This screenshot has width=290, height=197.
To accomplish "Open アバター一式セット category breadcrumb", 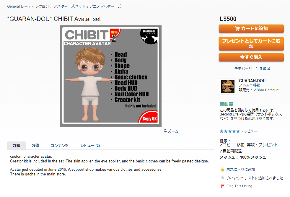I will [69, 6].
